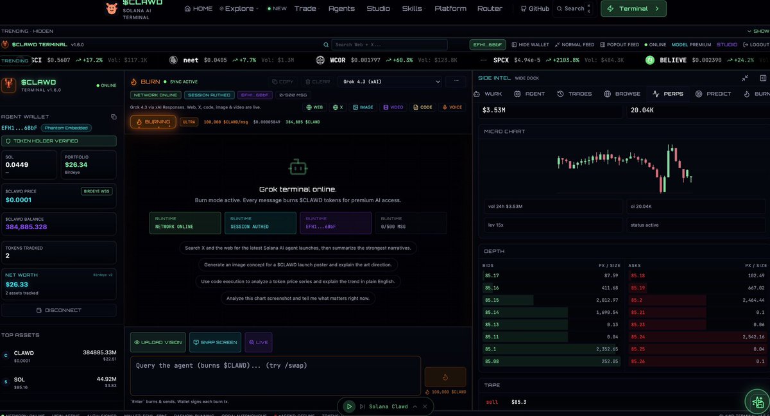Open the Trade menu item
The image size is (770, 416).
(305, 9)
